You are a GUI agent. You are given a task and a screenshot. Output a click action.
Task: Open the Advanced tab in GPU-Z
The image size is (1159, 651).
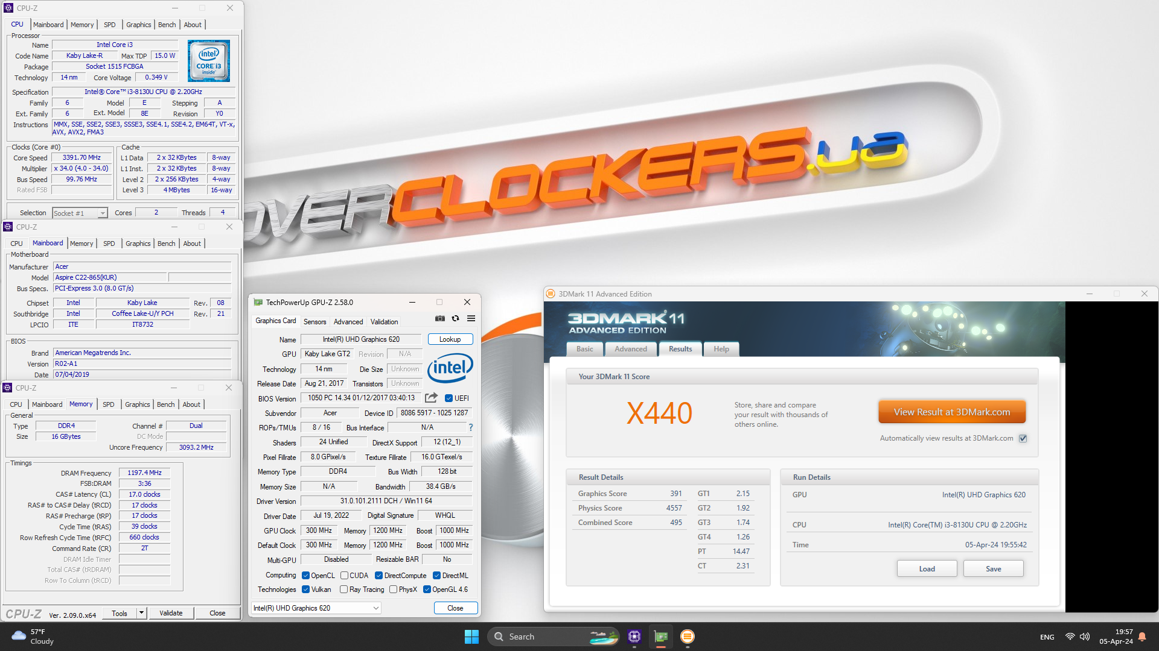click(348, 322)
